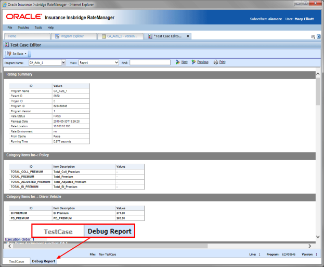Focus the Find text field

(150, 62)
